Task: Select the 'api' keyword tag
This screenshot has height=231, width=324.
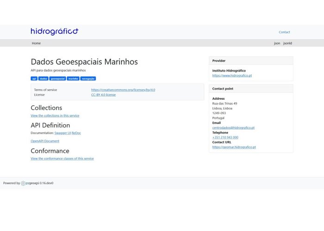Action: pyautogui.click(x=34, y=79)
